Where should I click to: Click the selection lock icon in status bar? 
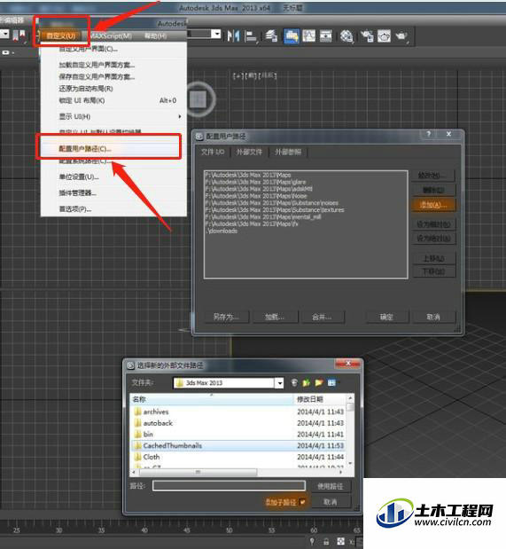pos(326,541)
